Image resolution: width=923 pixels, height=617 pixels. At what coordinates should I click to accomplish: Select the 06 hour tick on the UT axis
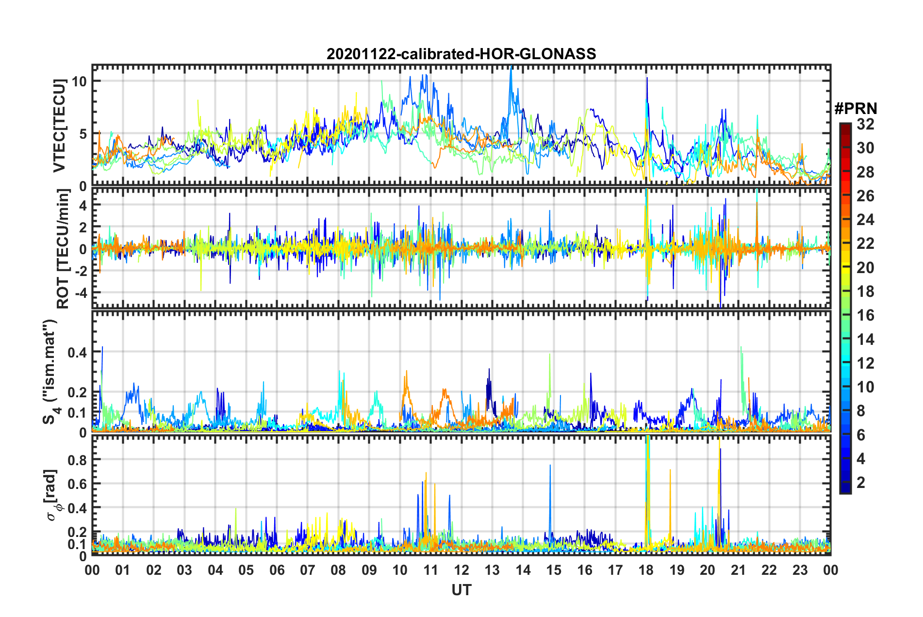tap(277, 570)
